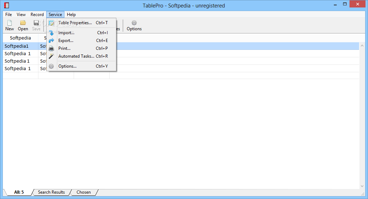Click the empty new-record row first cell
This screenshot has width=368, height=199.
[x=20, y=75]
